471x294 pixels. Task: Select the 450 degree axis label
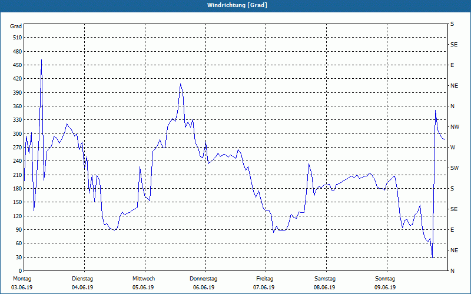click(x=18, y=65)
